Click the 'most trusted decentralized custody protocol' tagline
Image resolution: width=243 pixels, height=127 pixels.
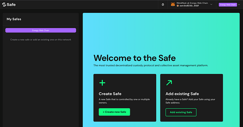coord(151,65)
